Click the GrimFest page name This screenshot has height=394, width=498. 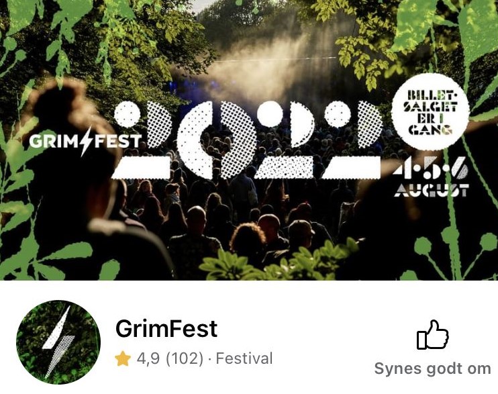tap(166, 328)
